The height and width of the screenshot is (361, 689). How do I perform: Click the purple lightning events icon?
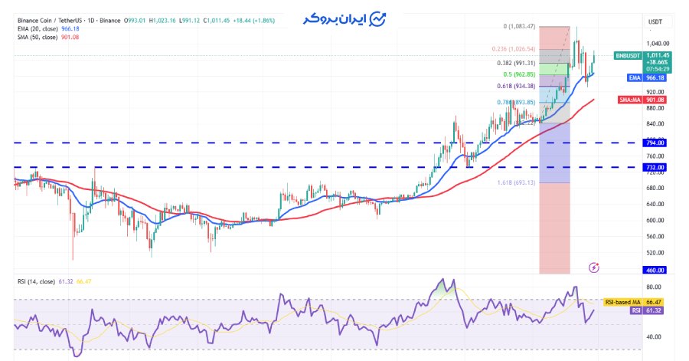click(594, 267)
